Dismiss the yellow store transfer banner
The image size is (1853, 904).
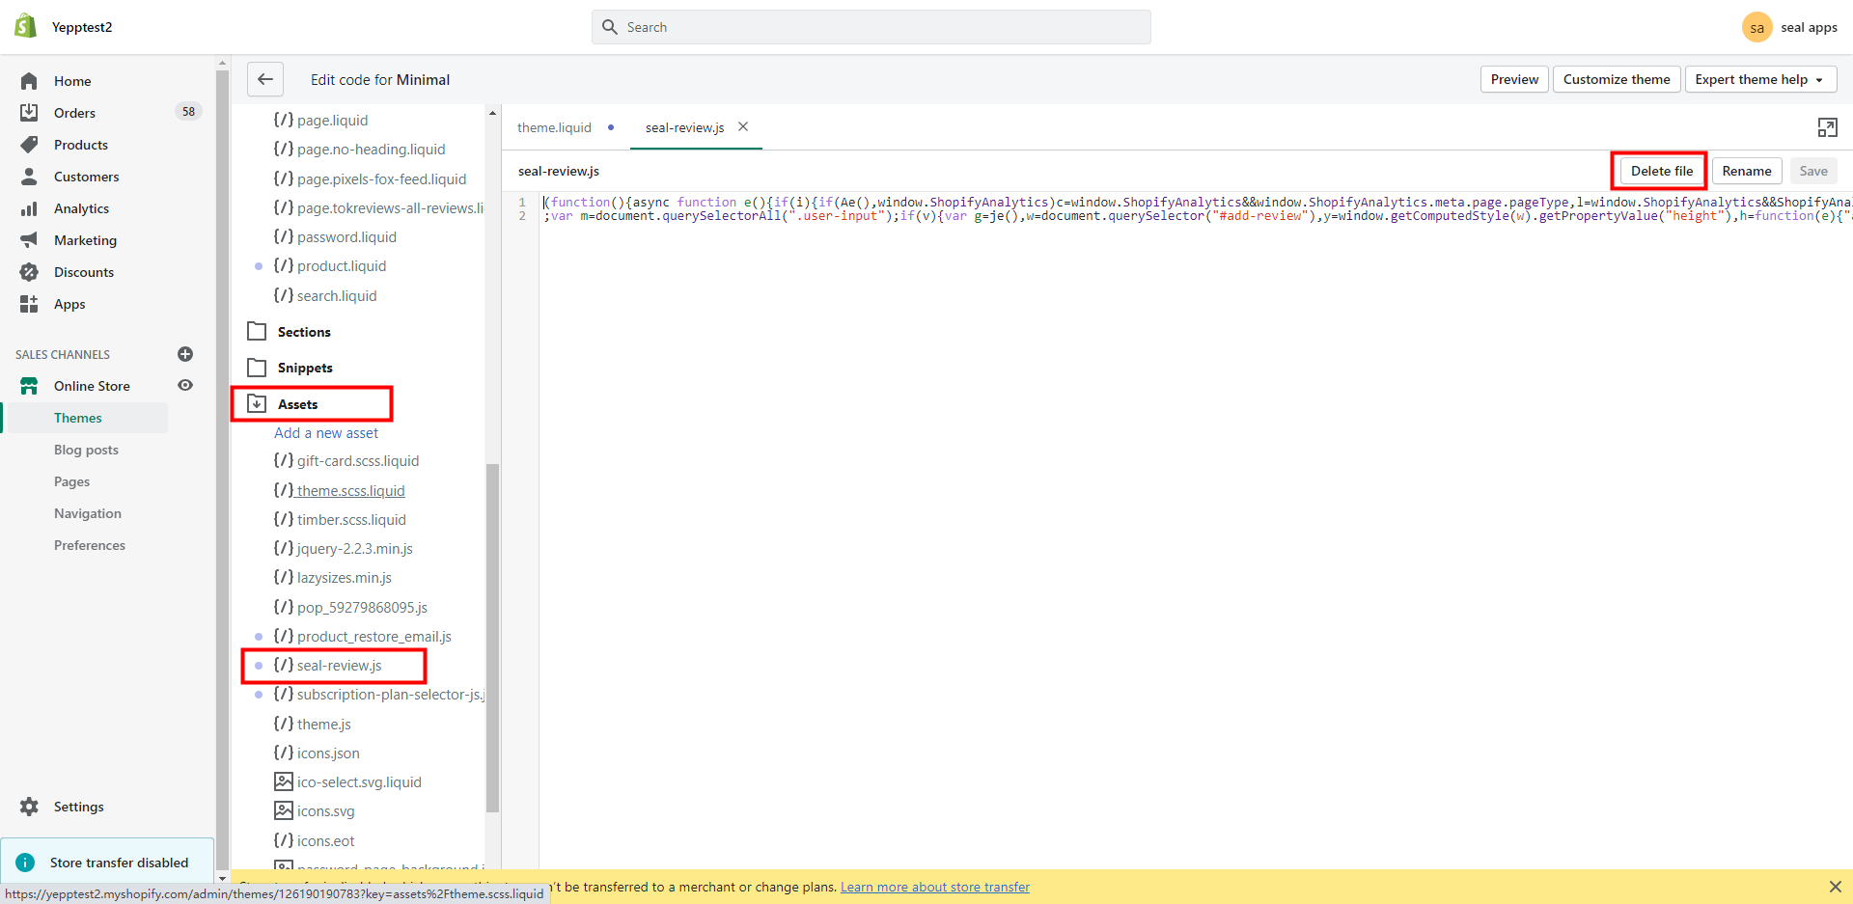click(x=1835, y=887)
